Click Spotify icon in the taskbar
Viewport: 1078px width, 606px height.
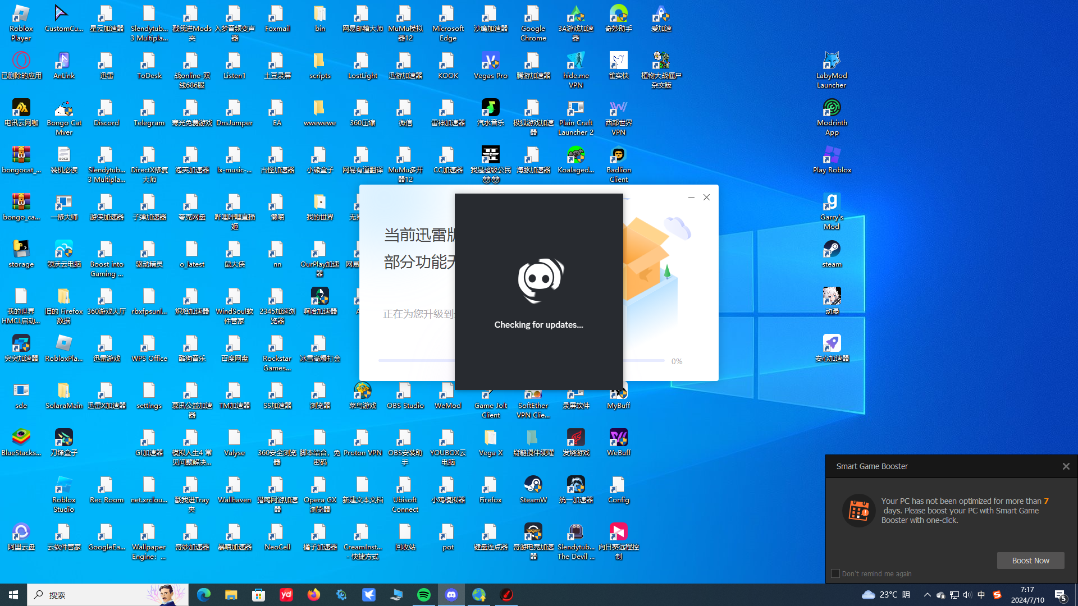424,595
